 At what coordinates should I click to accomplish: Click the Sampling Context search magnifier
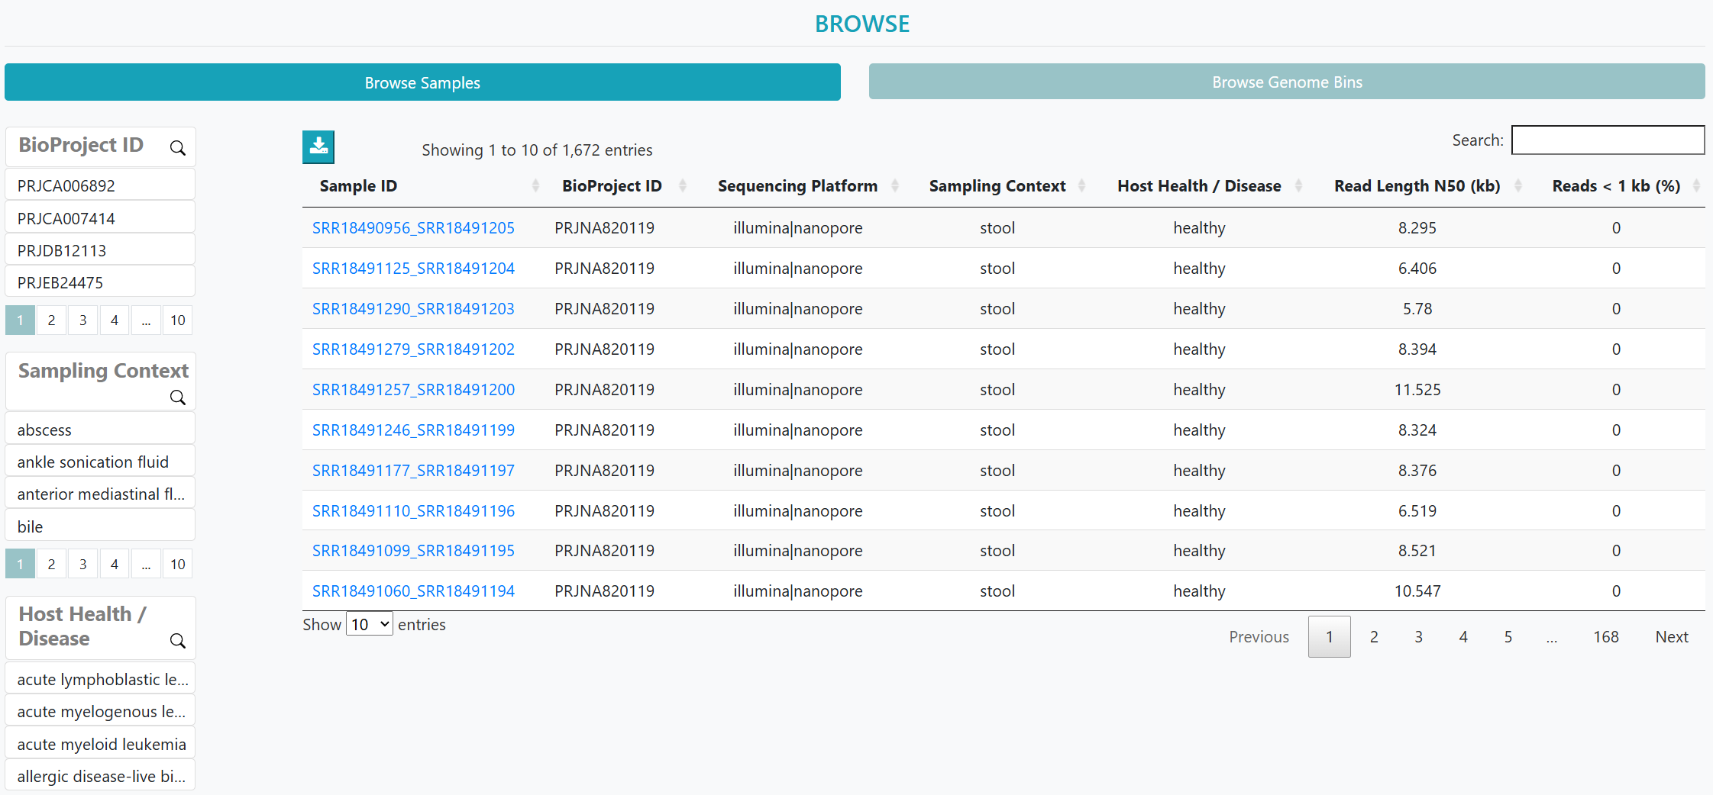177,397
